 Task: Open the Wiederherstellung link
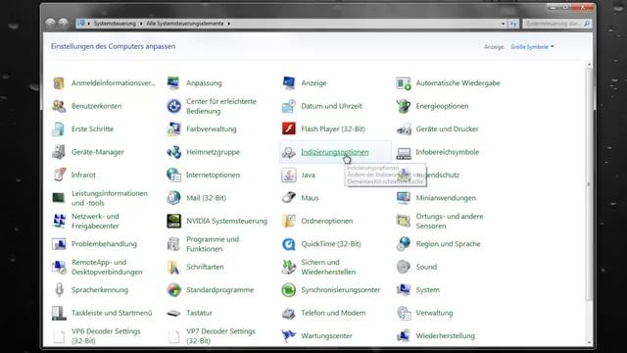click(445, 335)
